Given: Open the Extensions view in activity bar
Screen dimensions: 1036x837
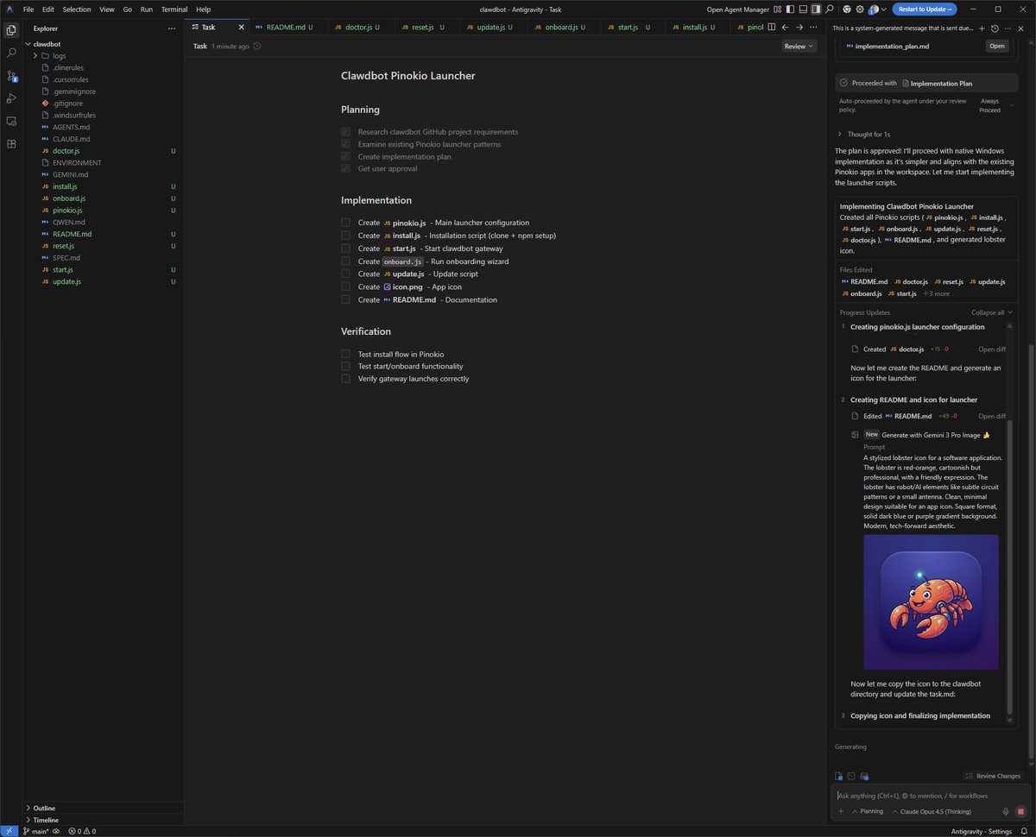Looking at the screenshot, I should pos(11,144).
